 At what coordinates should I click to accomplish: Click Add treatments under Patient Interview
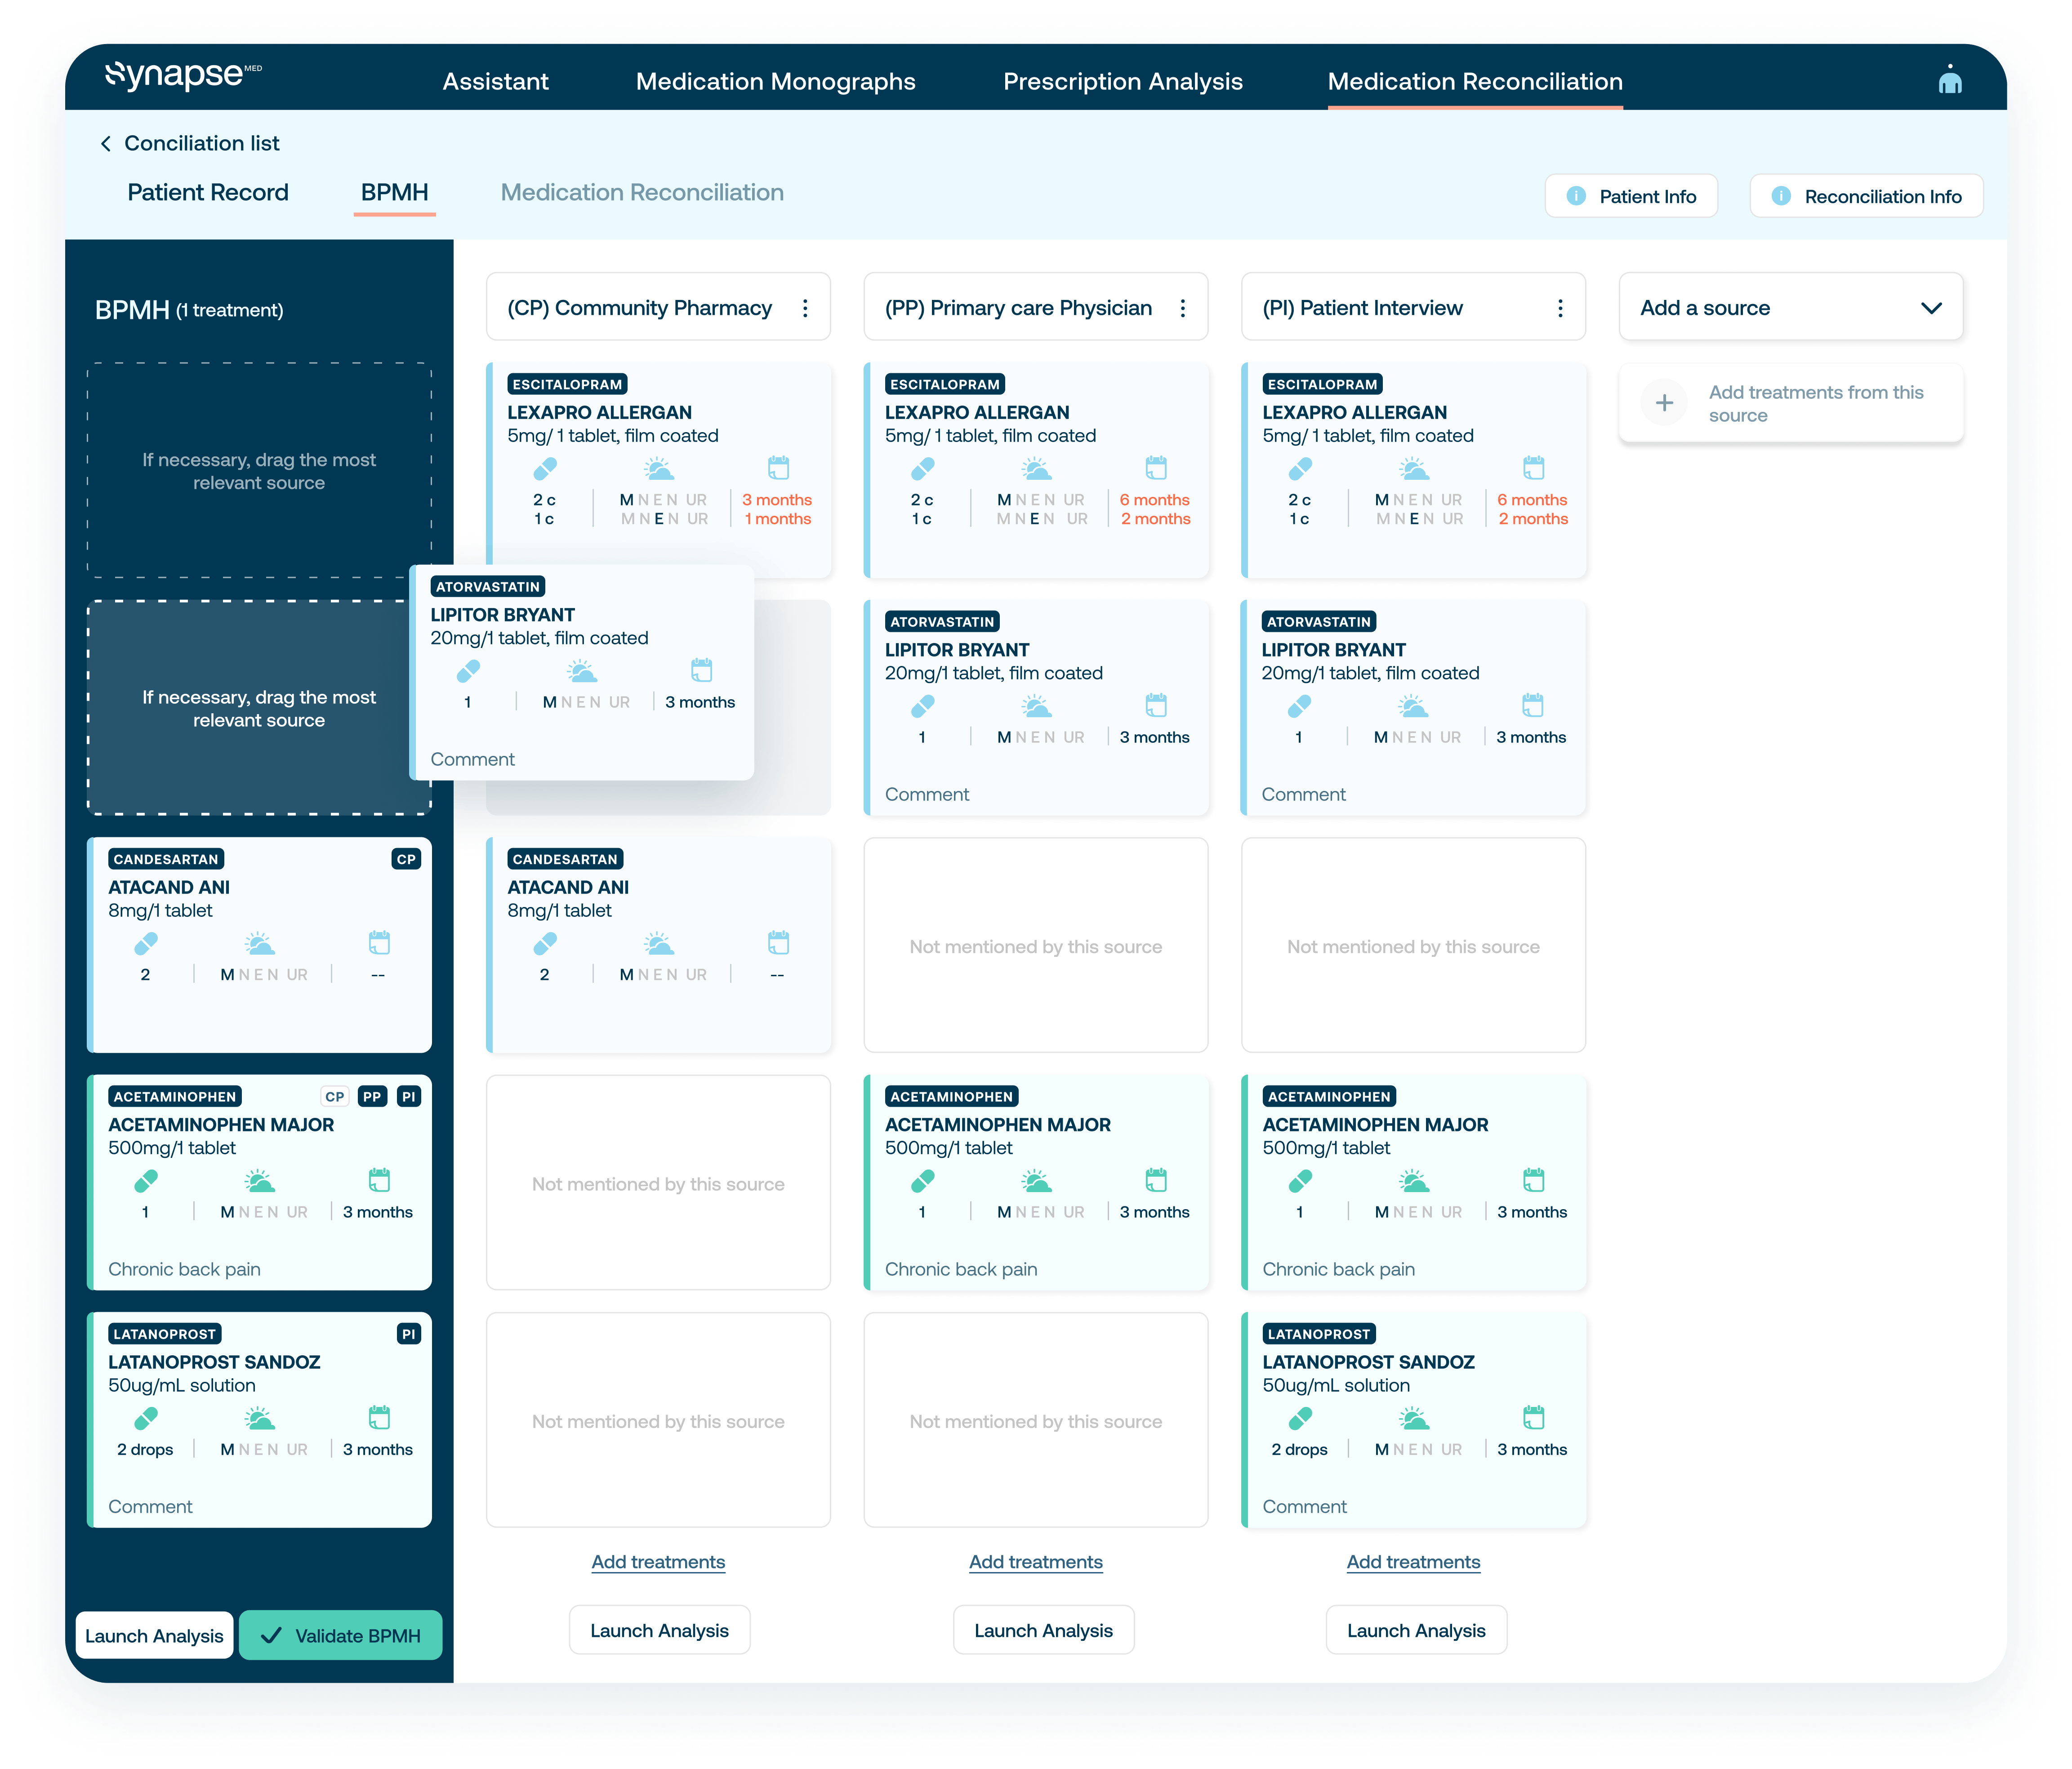pos(1413,1562)
